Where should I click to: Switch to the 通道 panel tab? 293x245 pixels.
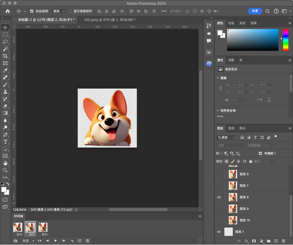tap(231, 128)
